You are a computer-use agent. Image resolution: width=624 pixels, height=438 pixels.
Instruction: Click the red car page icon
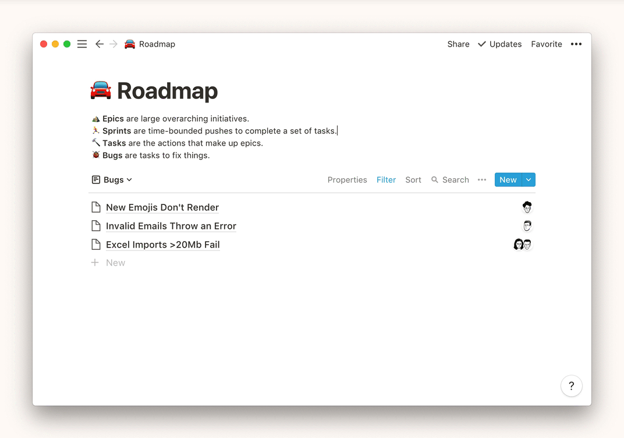coord(101,91)
